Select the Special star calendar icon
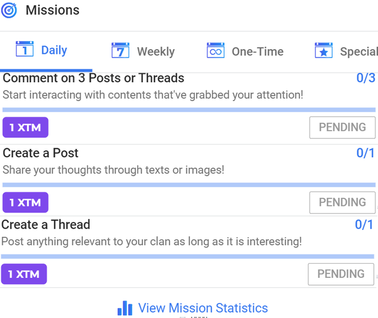378x318 pixels. click(324, 50)
